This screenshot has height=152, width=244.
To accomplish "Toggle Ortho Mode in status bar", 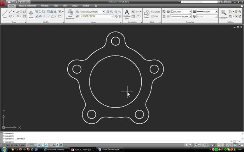I will tap(35, 145).
